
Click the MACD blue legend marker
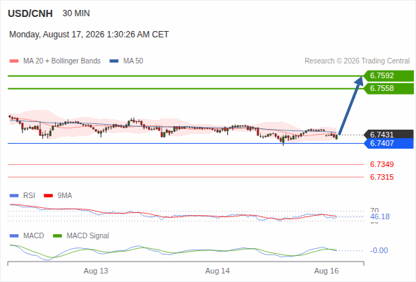click(14, 236)
